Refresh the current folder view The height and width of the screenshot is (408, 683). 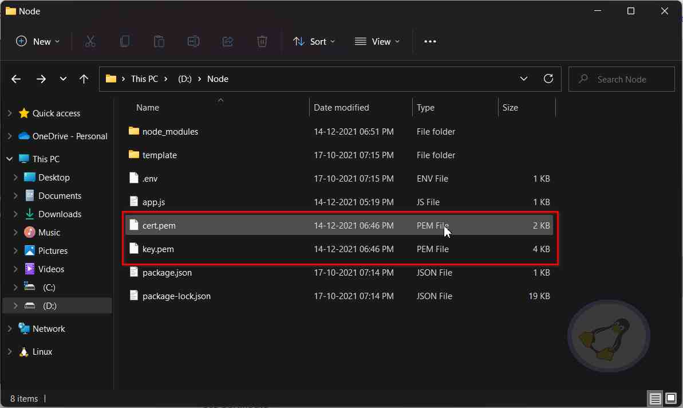548,79
